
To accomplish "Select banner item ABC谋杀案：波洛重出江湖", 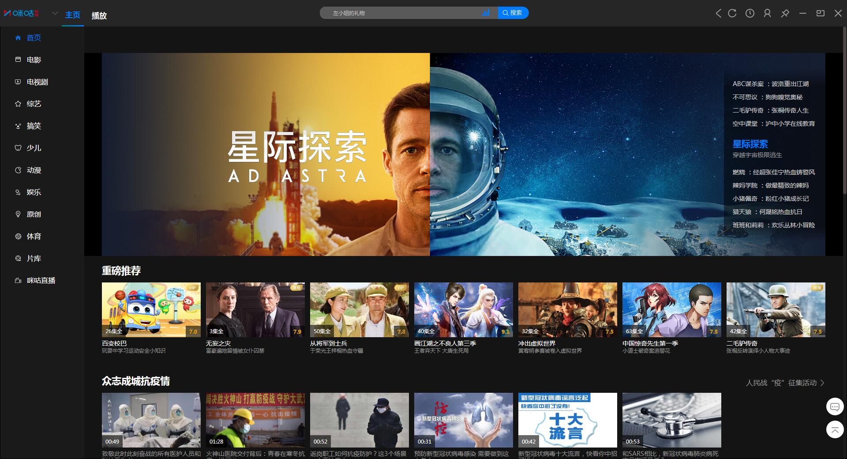I will (x=771, y=84).
